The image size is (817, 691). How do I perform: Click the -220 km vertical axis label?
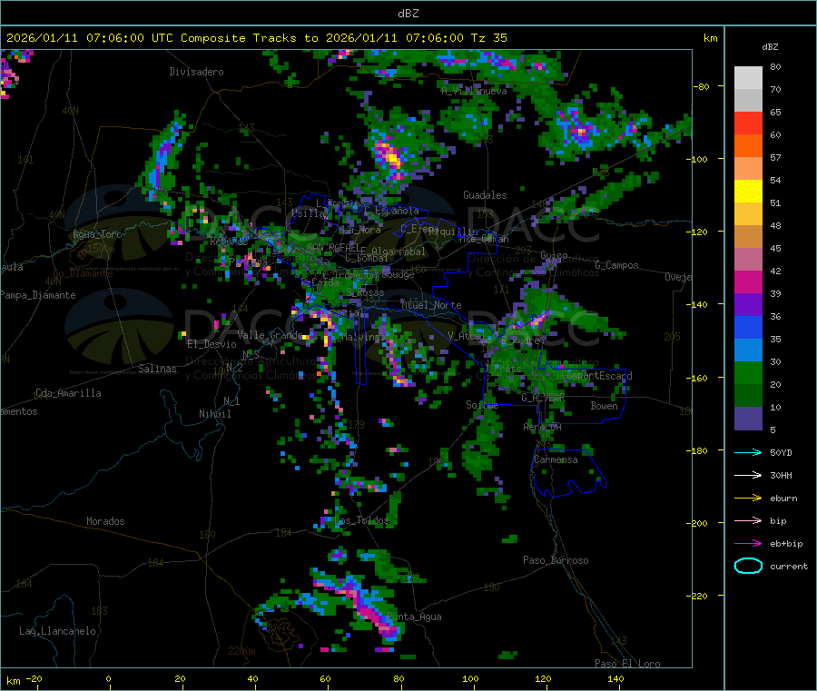pos(699,596)
